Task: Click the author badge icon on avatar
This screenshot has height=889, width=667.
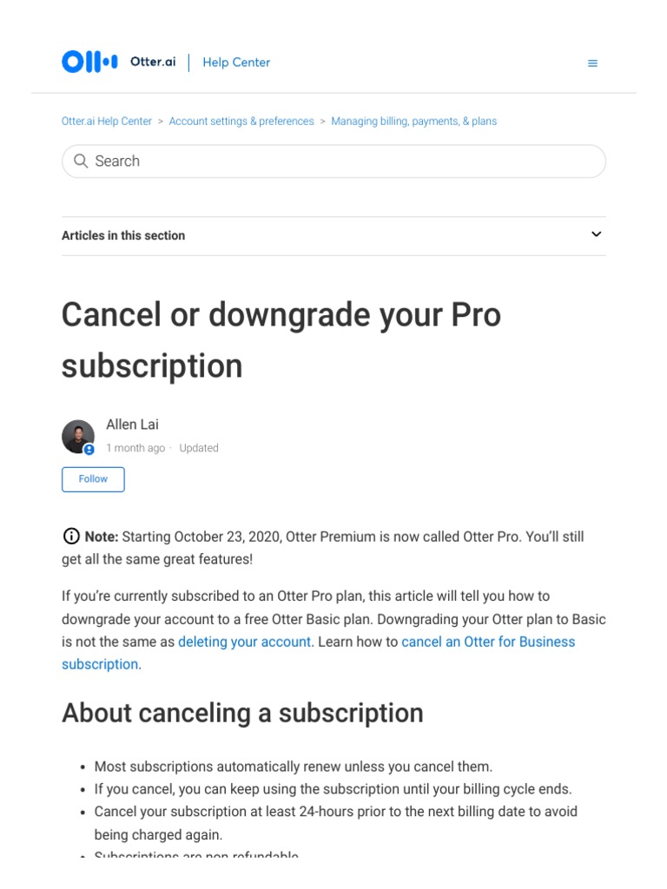Action: 89,450
